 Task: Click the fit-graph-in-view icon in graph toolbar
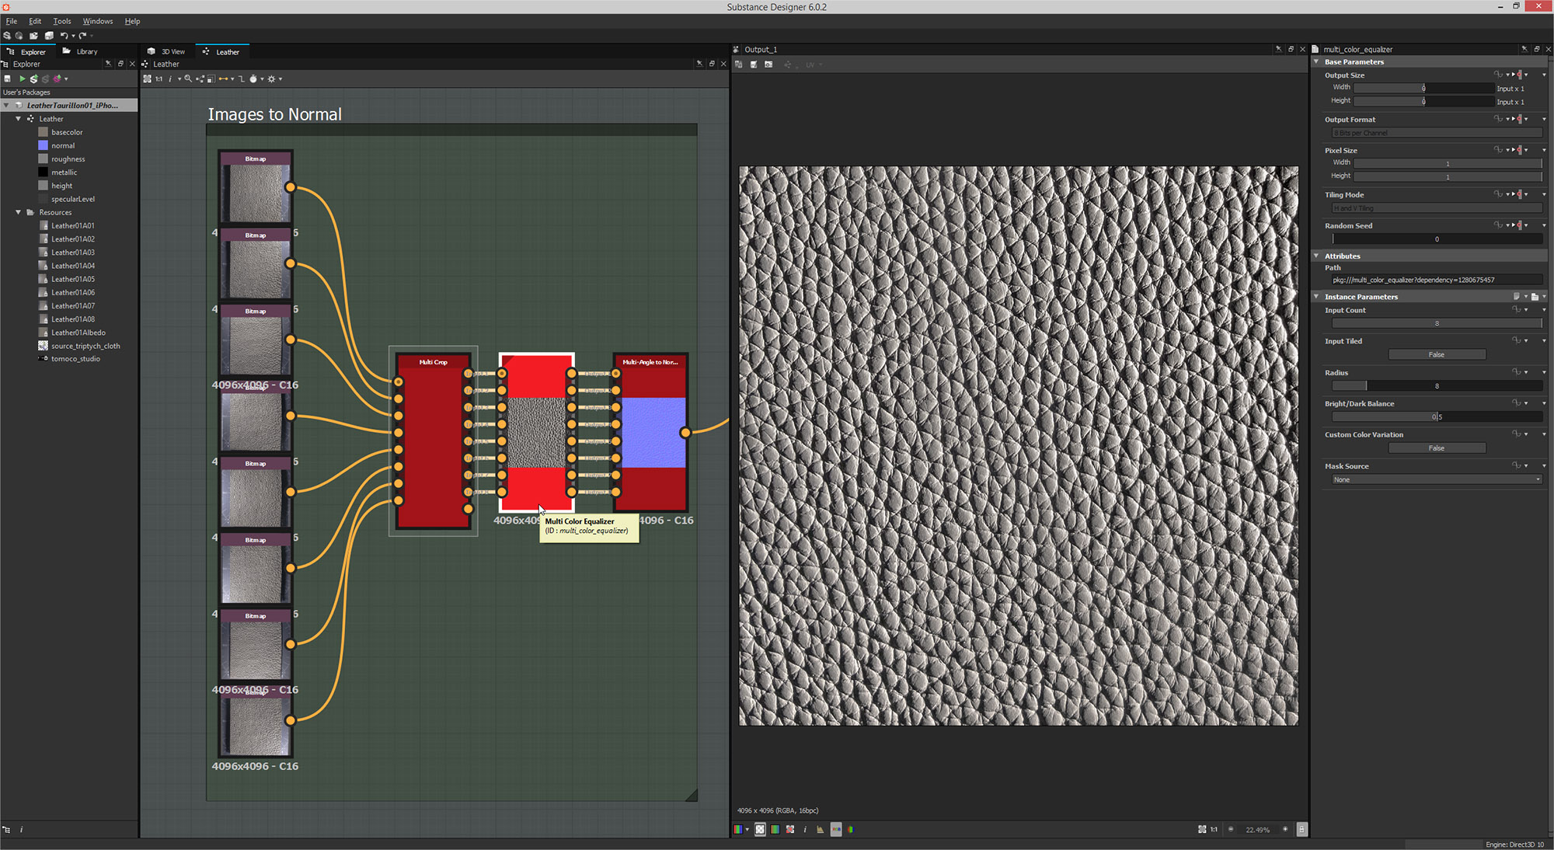click(148, 78)
